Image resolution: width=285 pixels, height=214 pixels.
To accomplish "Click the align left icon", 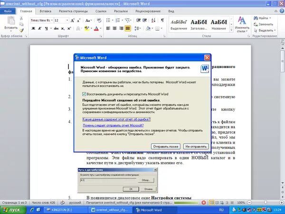I will (x=108, y=29).
